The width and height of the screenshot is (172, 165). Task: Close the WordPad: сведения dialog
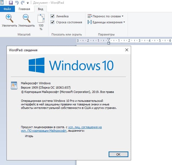point(127,50)
